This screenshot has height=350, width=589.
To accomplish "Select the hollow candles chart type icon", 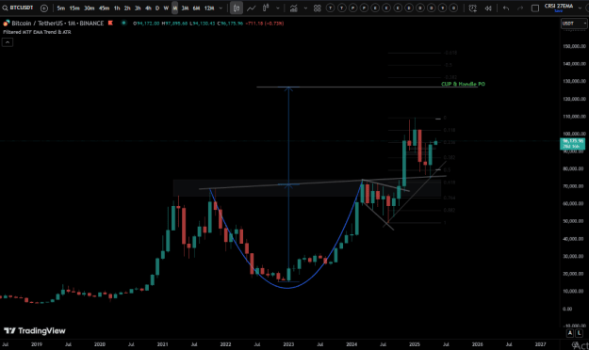I will (x=266, y=8).
